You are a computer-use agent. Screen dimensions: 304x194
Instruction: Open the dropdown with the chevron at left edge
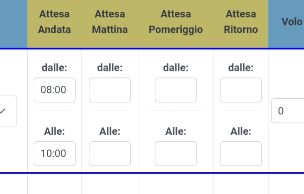(x=7, y=111)
